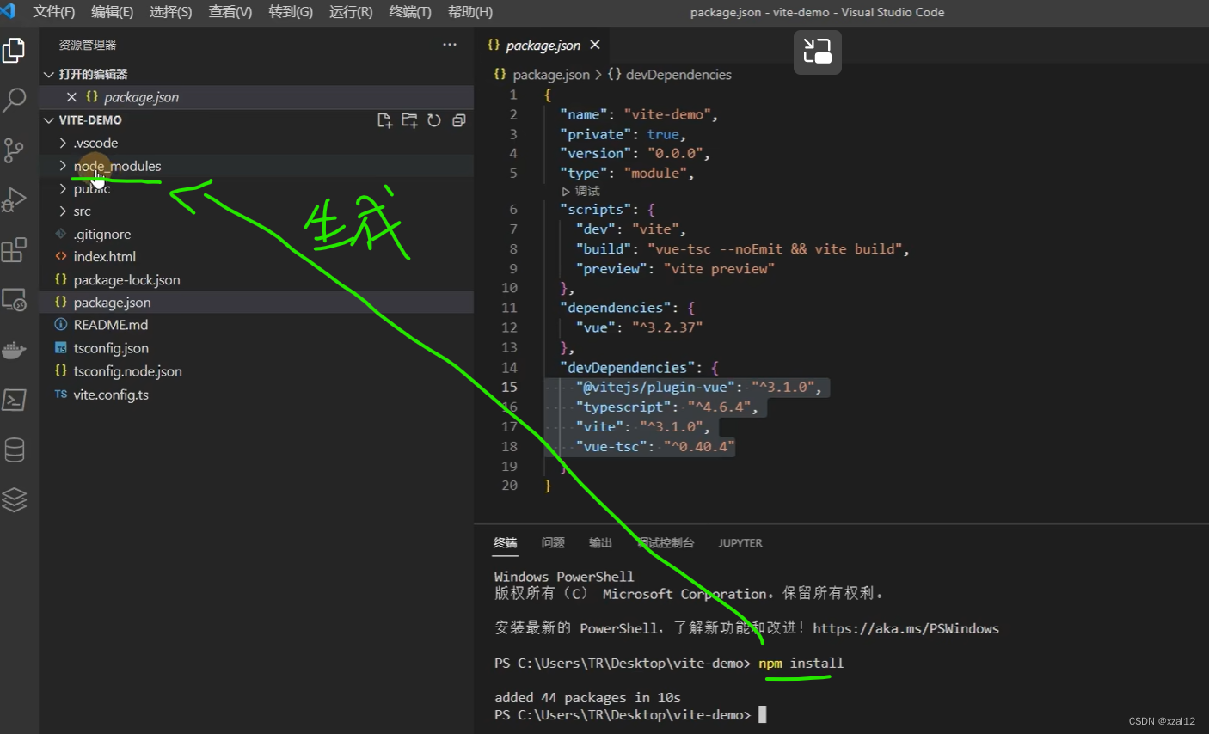
Task: Open the Docker view in activity bar
Action: (14, 350)
